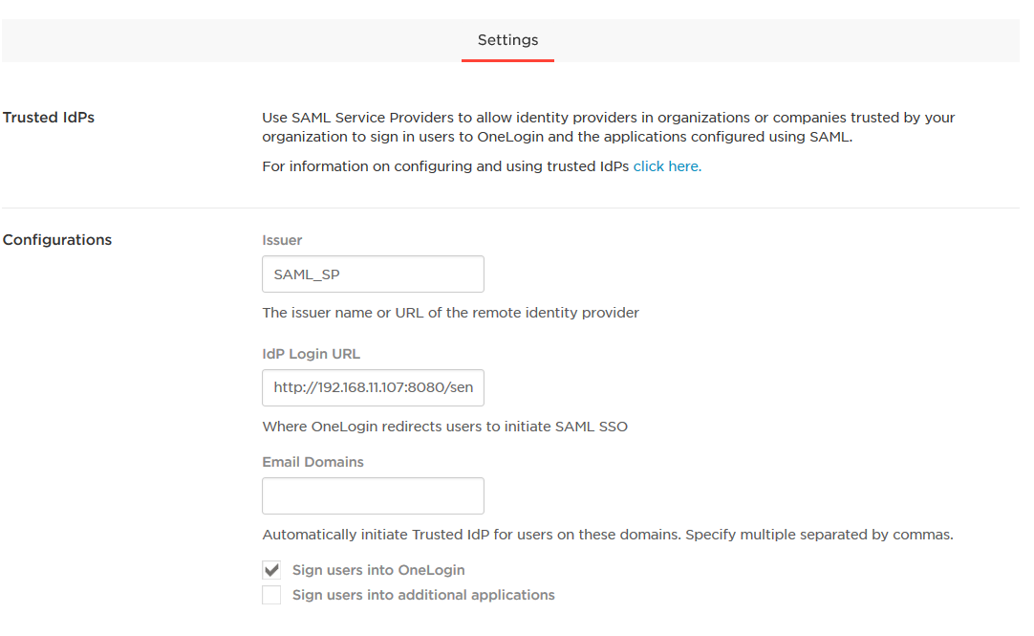The width and height of the screenshot is (1034, 636).
Task: Click the 'Sign users into additional applications' label text
Action: pos(423,595)
